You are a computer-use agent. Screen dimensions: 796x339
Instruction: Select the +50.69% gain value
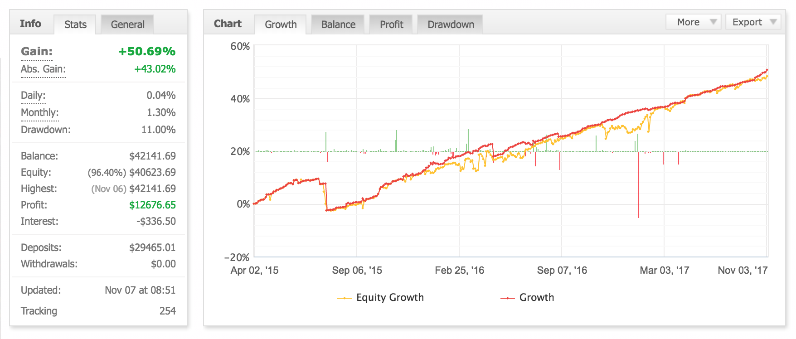pos(147,52)
